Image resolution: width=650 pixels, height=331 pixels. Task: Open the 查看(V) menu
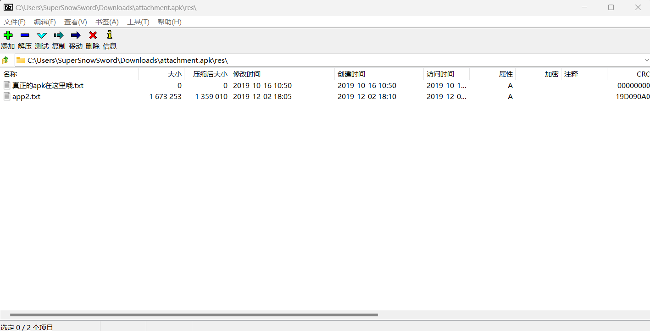click(76, 22)
